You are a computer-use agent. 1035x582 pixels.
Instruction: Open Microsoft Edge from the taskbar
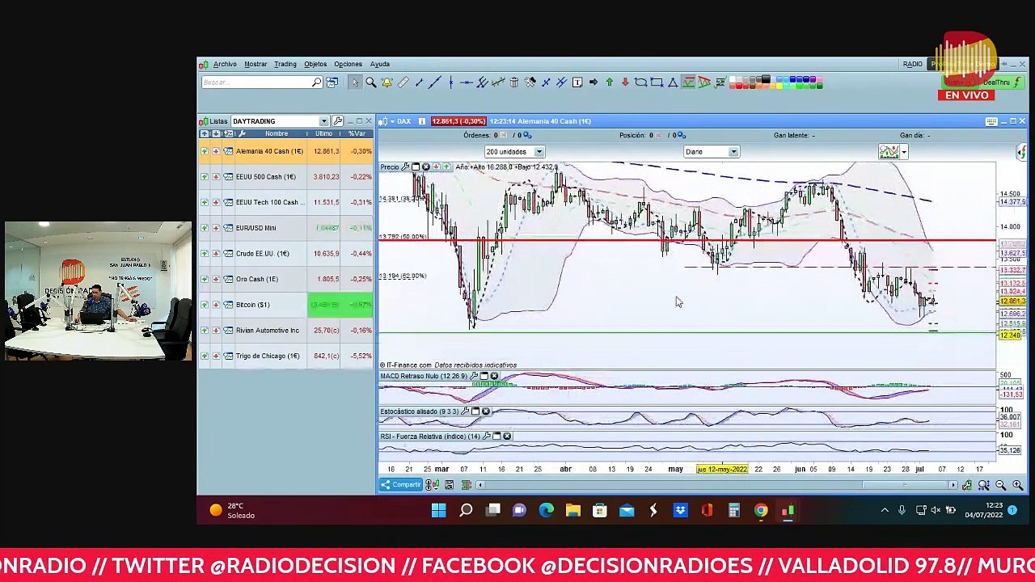[547, 510]
